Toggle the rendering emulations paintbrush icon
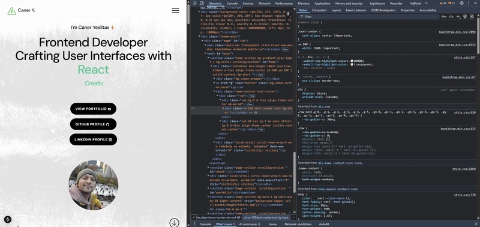This screenshot has height=227, width=480. 465,17
